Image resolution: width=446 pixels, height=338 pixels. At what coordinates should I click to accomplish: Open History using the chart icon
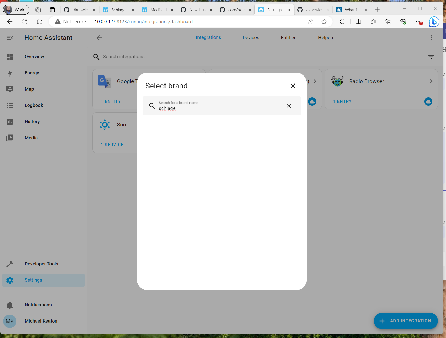(x=10, y=122)
